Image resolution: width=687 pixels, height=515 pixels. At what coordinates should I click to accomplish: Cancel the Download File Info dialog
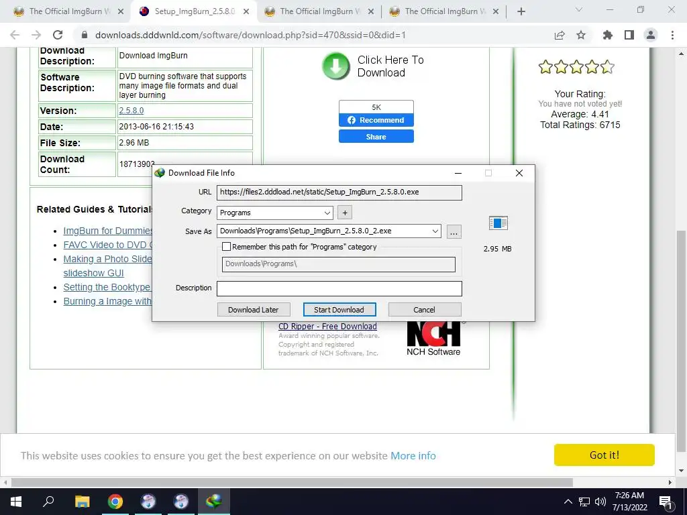[424, 310]
